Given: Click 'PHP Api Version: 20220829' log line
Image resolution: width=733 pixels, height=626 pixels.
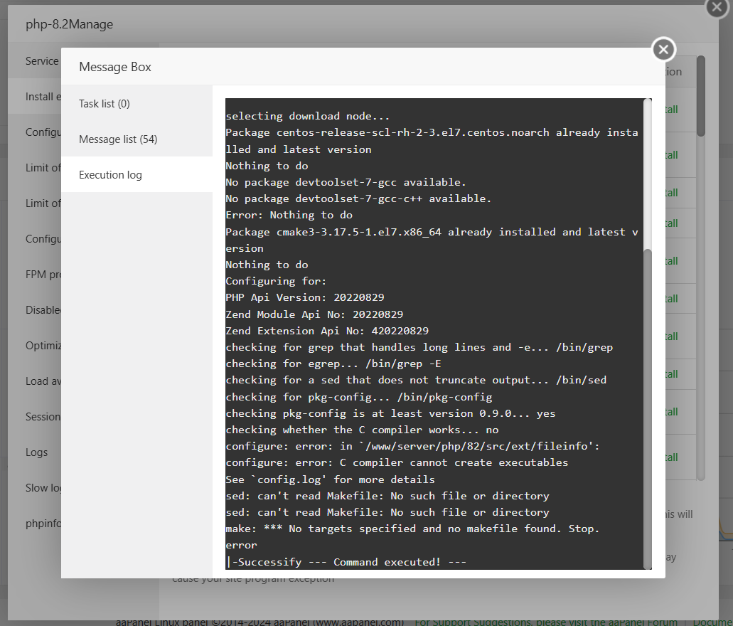Looking at the screenshot, I should (305, 297).
